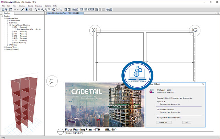This screenshot has height=139, width=220.
Task: Close the view tab with small X
Action: 218,13
